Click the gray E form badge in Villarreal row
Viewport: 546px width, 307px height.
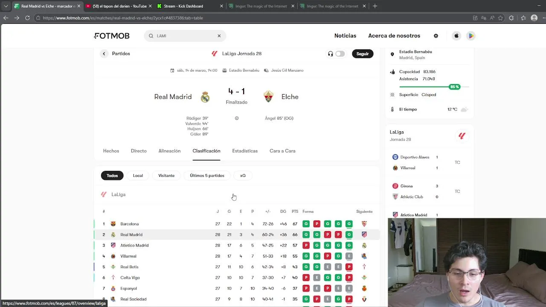coord(349,256)
